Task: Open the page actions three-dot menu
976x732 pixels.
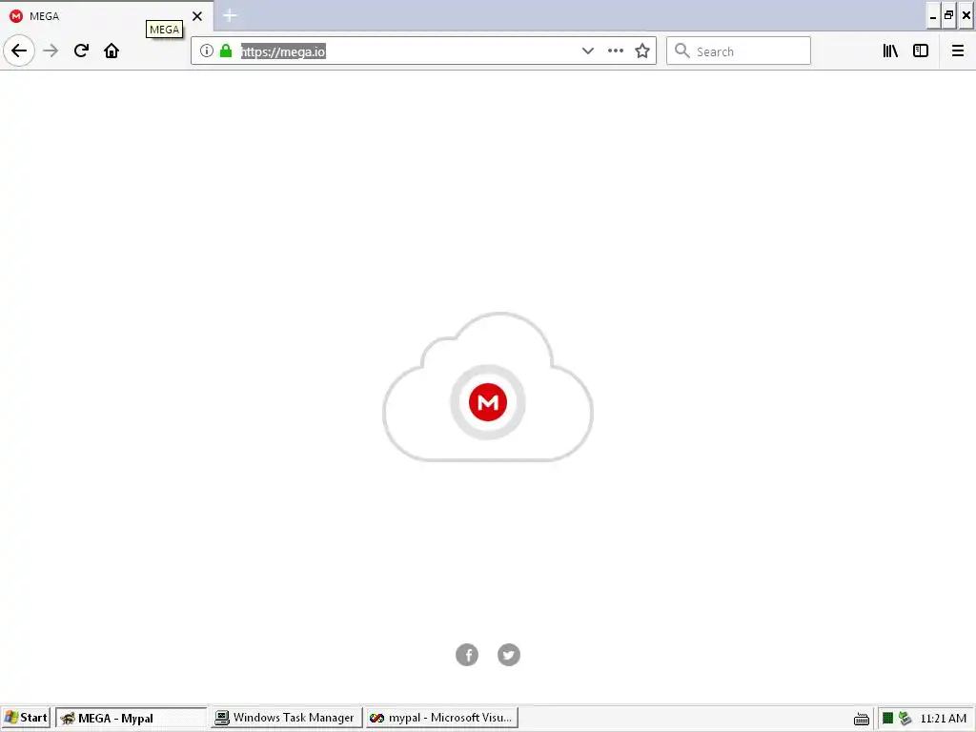Action: pyautogui.click(x=616, y=51)
